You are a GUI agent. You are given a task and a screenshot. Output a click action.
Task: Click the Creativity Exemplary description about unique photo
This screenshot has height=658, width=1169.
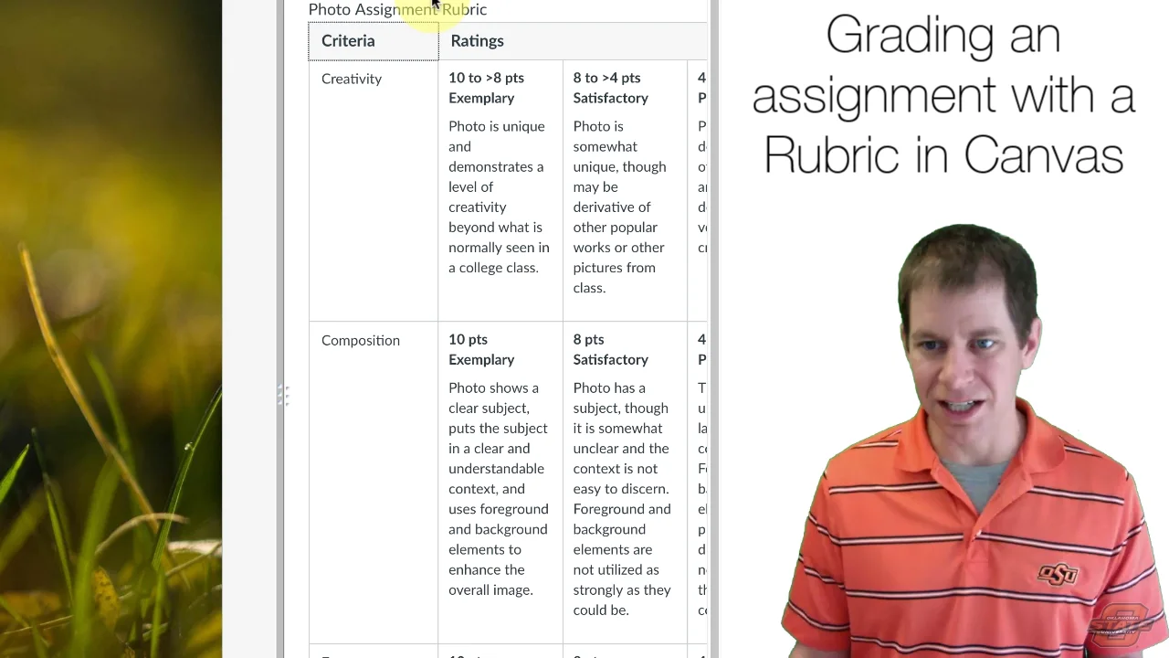tap(500, 196)
